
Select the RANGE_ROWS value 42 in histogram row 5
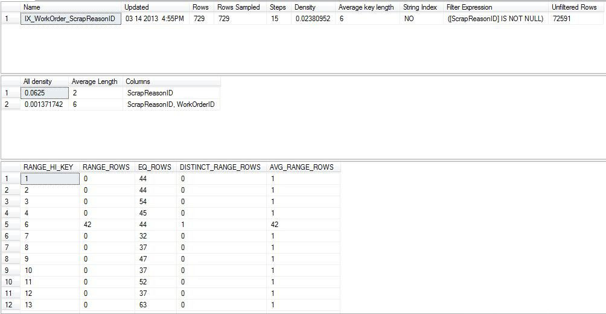[x=107, y=224]
